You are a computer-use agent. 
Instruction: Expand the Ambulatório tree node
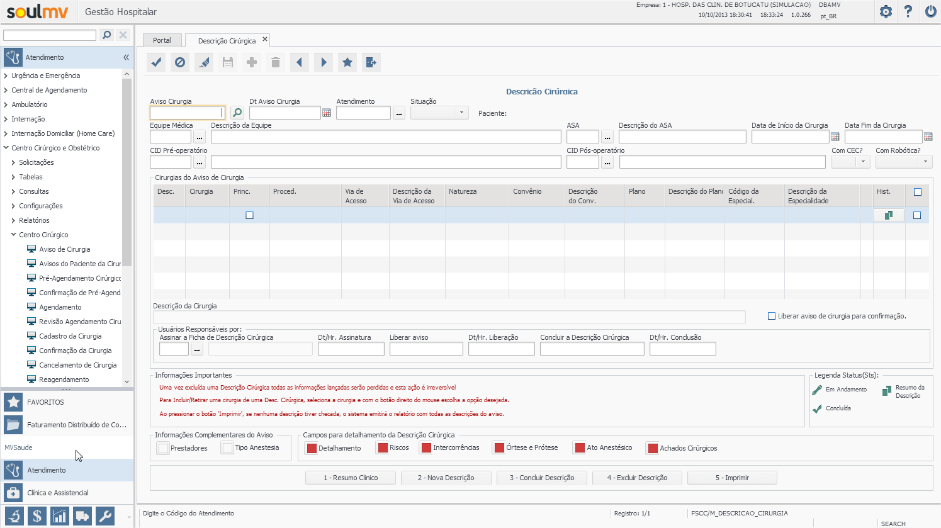click(6, 104)
